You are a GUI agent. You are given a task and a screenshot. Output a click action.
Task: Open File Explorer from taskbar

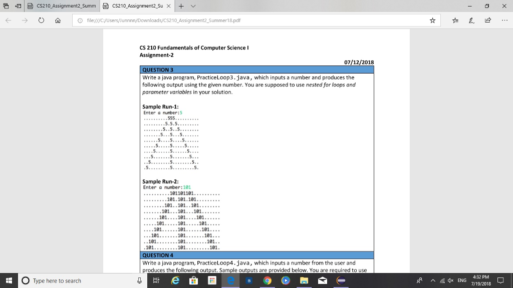coord(304,280)
